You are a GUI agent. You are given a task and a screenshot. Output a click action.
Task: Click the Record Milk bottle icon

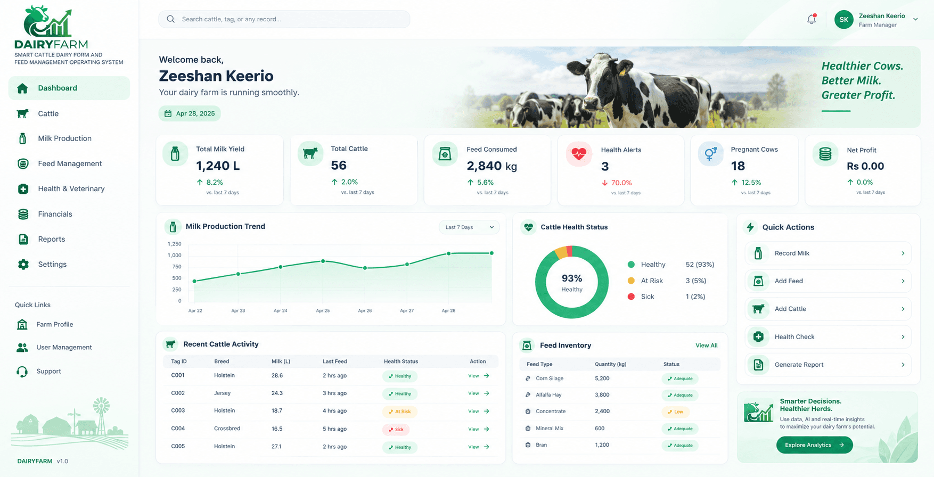click(758, 253)
